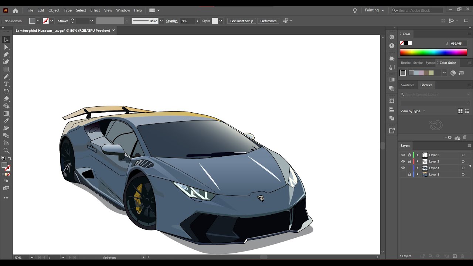
Task: Expand Layer 4 contents
Action: [x=417, y=168]
